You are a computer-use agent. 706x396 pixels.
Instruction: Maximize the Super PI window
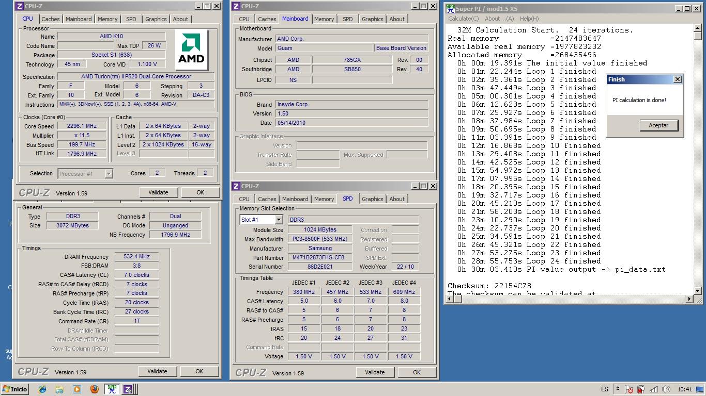click(687, 9)
